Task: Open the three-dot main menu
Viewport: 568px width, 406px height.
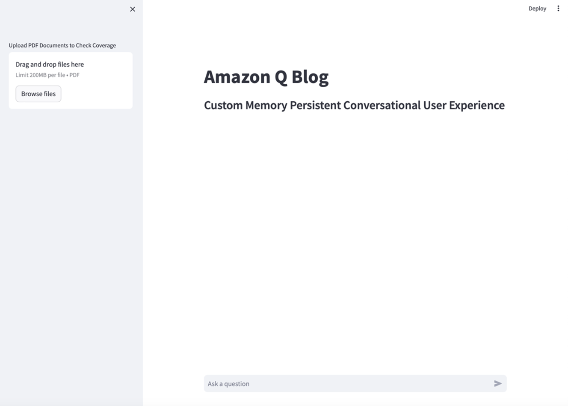Action: point(558,9)
